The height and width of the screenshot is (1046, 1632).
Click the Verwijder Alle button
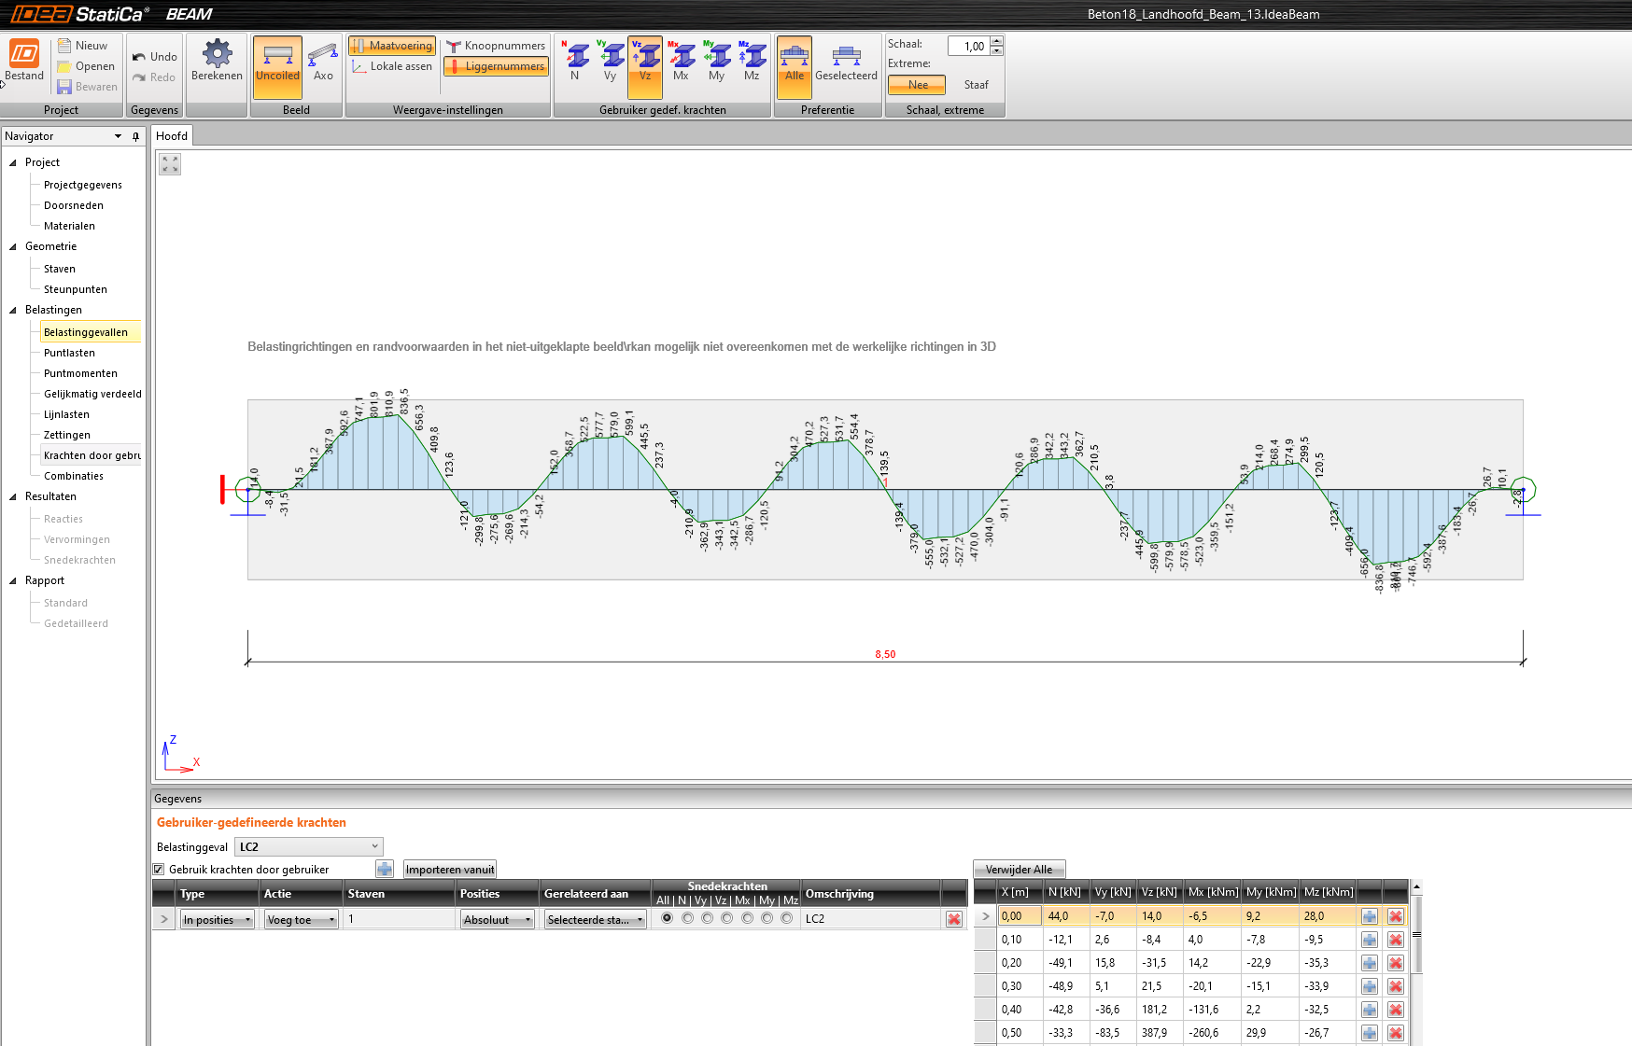[1019, 870]
